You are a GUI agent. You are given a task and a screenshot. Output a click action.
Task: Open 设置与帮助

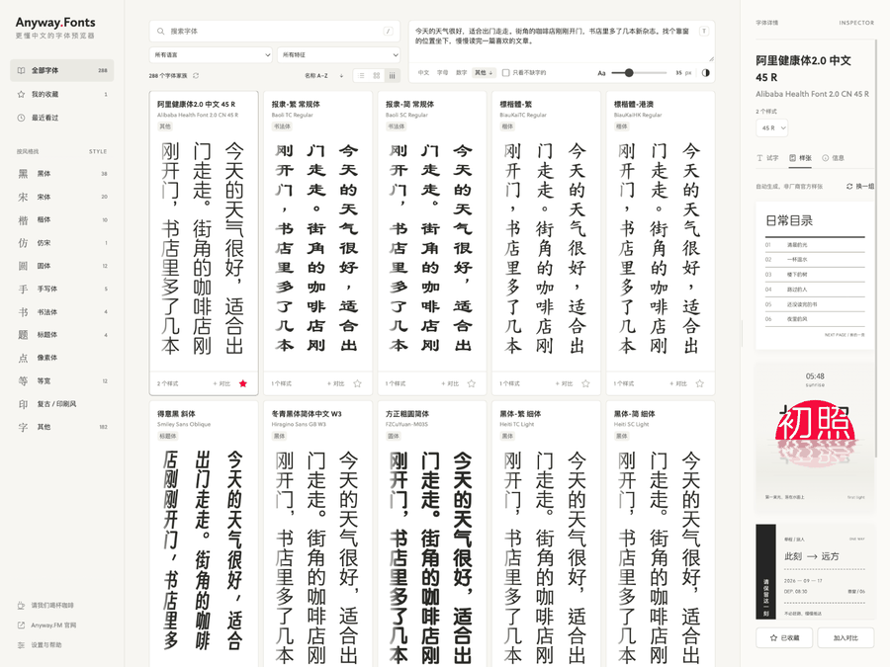(x=40, y=645)
